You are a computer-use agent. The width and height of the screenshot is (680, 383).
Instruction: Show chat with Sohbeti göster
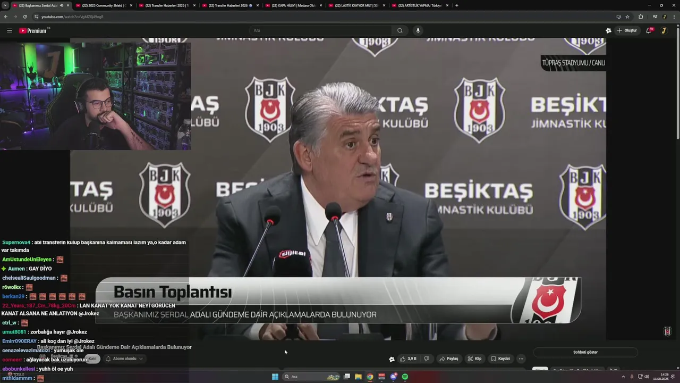point(585,352)
